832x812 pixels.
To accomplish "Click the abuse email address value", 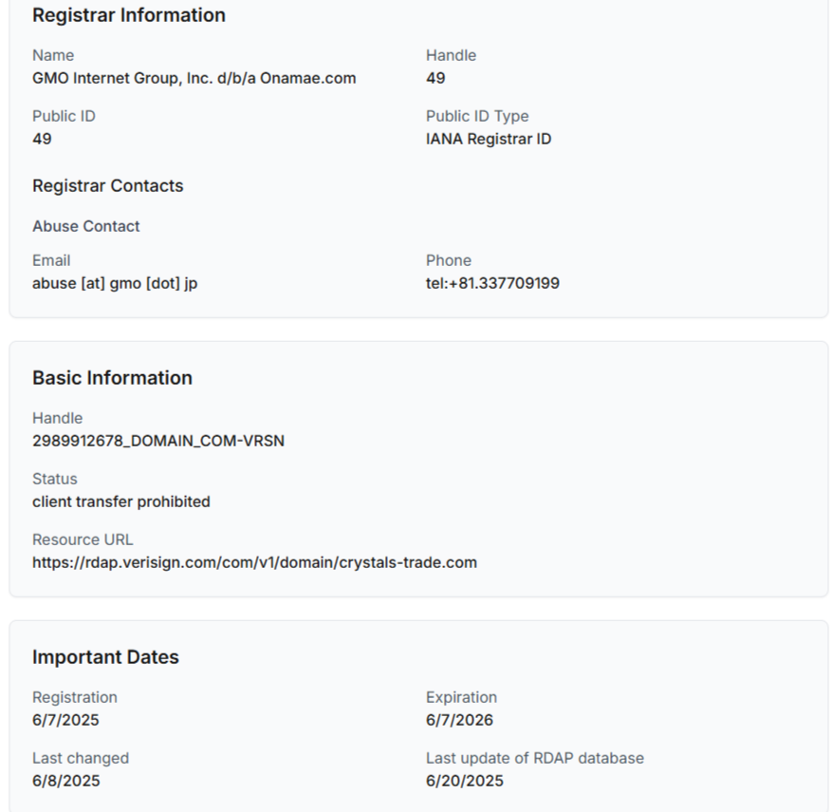I will click(115, 283).
